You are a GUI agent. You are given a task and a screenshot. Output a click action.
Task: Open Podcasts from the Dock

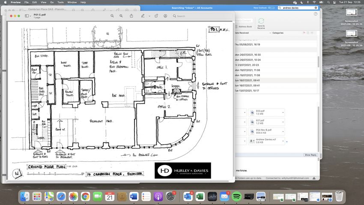tap(158, 196)
